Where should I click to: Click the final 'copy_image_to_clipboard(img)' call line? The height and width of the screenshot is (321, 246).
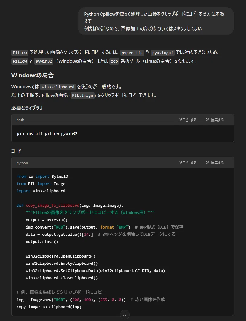click(49, 307)
